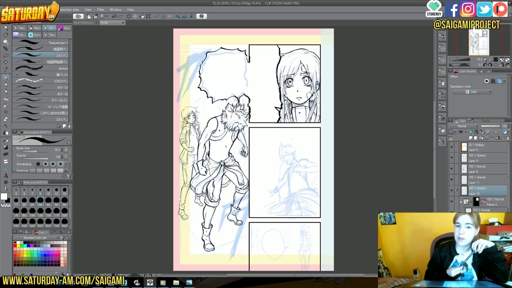Switch to the Marker sub tool tab

click(34, 28)
